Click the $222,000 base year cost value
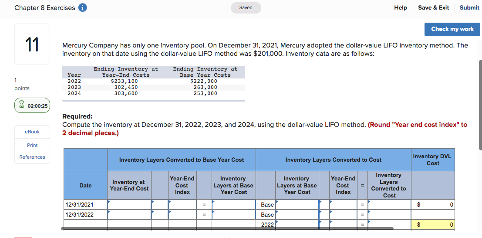This screenshot has height=238, width=482. click(x=203, y=81)
